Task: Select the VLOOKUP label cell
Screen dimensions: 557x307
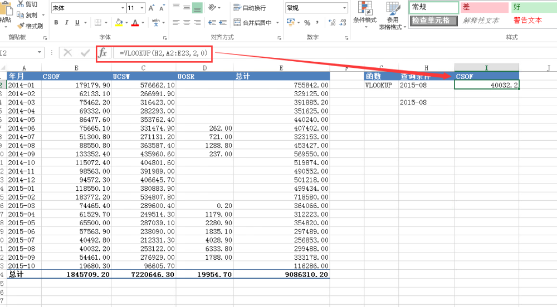Action: [x=381, y=85]
